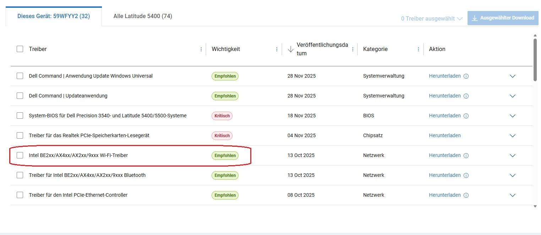This screenshot has height=235, width=541.
Task: Click info icon next to Dell Command Updateanwendung download
Action: pos(466,96)
